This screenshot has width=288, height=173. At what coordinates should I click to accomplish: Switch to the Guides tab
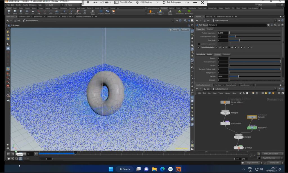click(x=210, y=54)
